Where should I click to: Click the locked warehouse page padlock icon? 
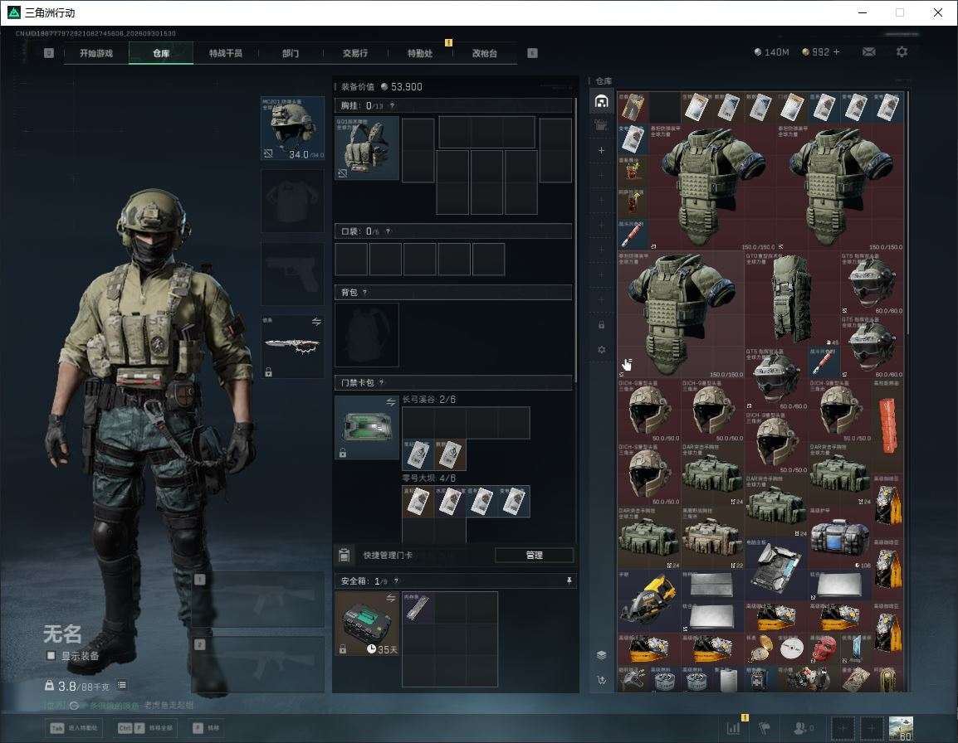601,325
